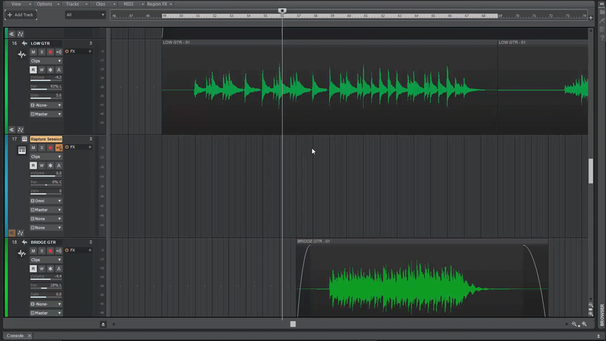Zoom in horizontally with magnifier plus

[584, 324]
